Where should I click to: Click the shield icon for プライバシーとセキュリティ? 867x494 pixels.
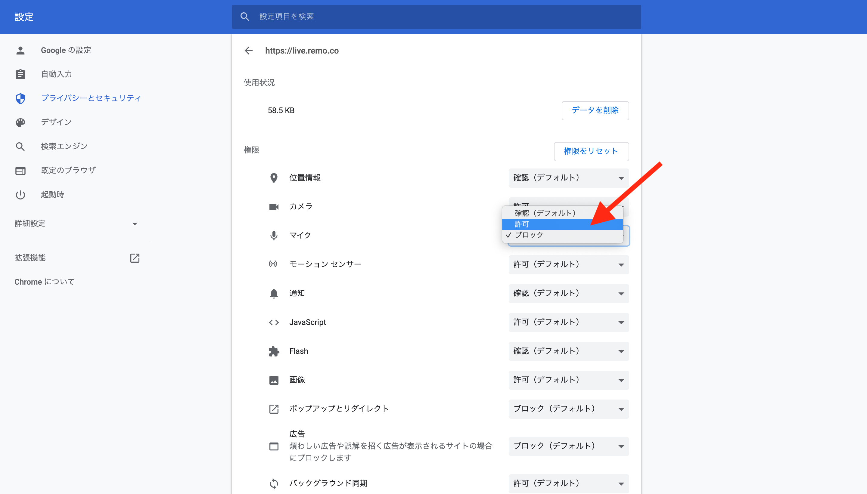coord(20,98)
